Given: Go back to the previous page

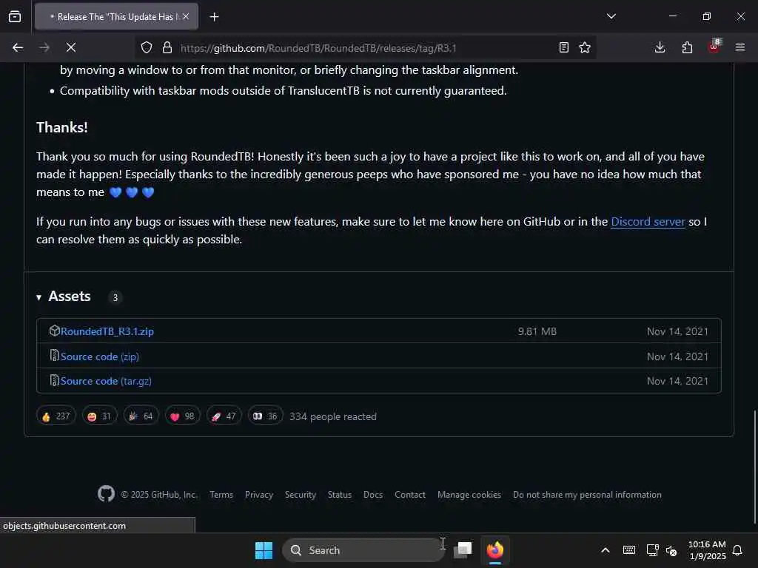Looking at the screenshot, I should pyautogui.click(x=18, y=47).
